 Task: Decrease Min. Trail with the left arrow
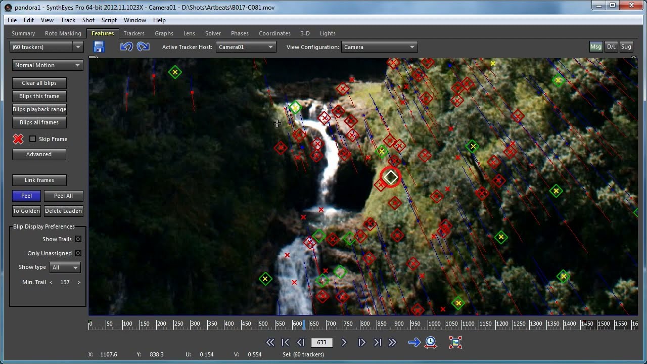coord(51,282)
